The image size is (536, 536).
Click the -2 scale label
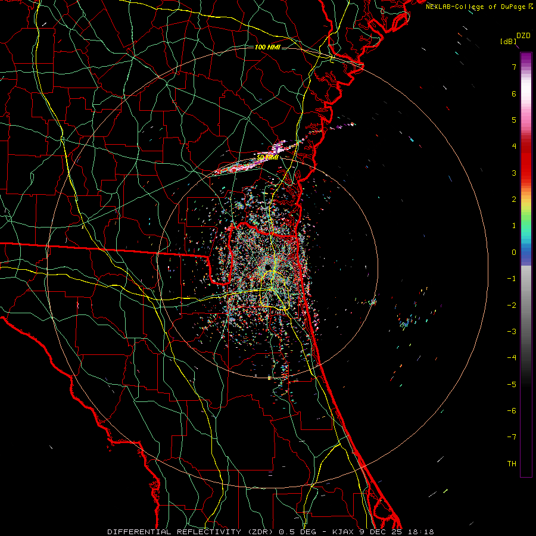pyautogui.click(x=512, y=306)
